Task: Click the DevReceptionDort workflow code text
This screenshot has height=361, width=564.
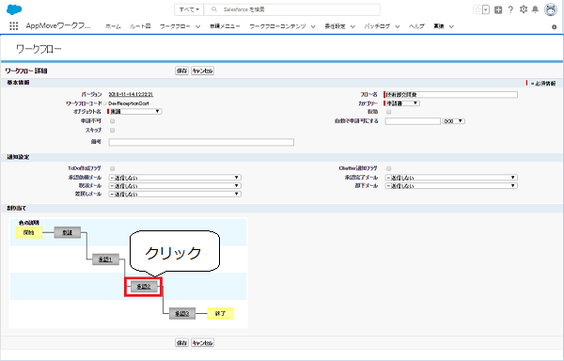Action: coord(129,103)
